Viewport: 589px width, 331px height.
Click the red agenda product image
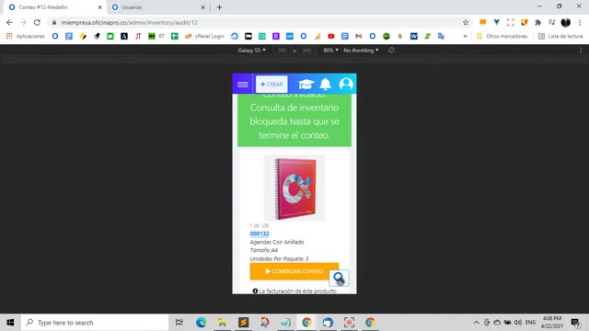pyautogui.click(x=294, y=188)
